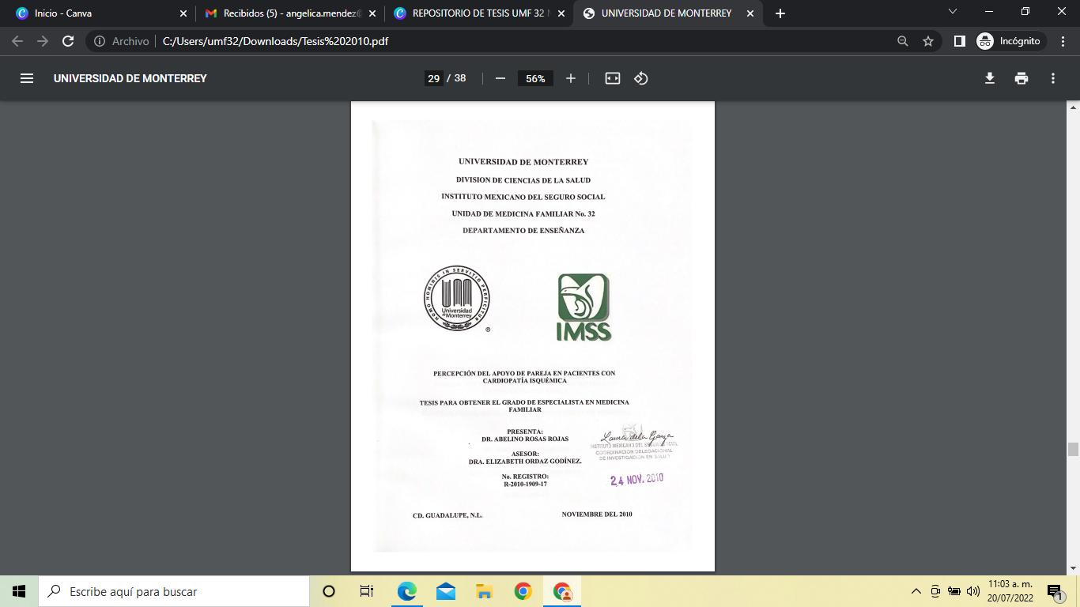Bookmark this page with the star icon
The image size is (1080, 607).
pyautogui.click(x=928, y=41)
